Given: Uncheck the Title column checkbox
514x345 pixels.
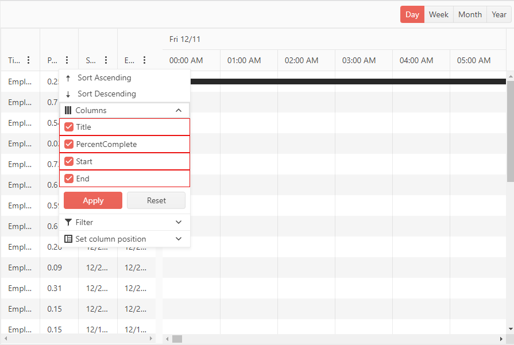Looking at the screenshot, I should [69, 127].
